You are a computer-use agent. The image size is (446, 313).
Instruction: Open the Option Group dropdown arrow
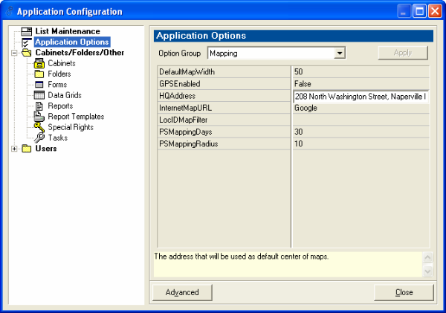[x=340, y=54]
